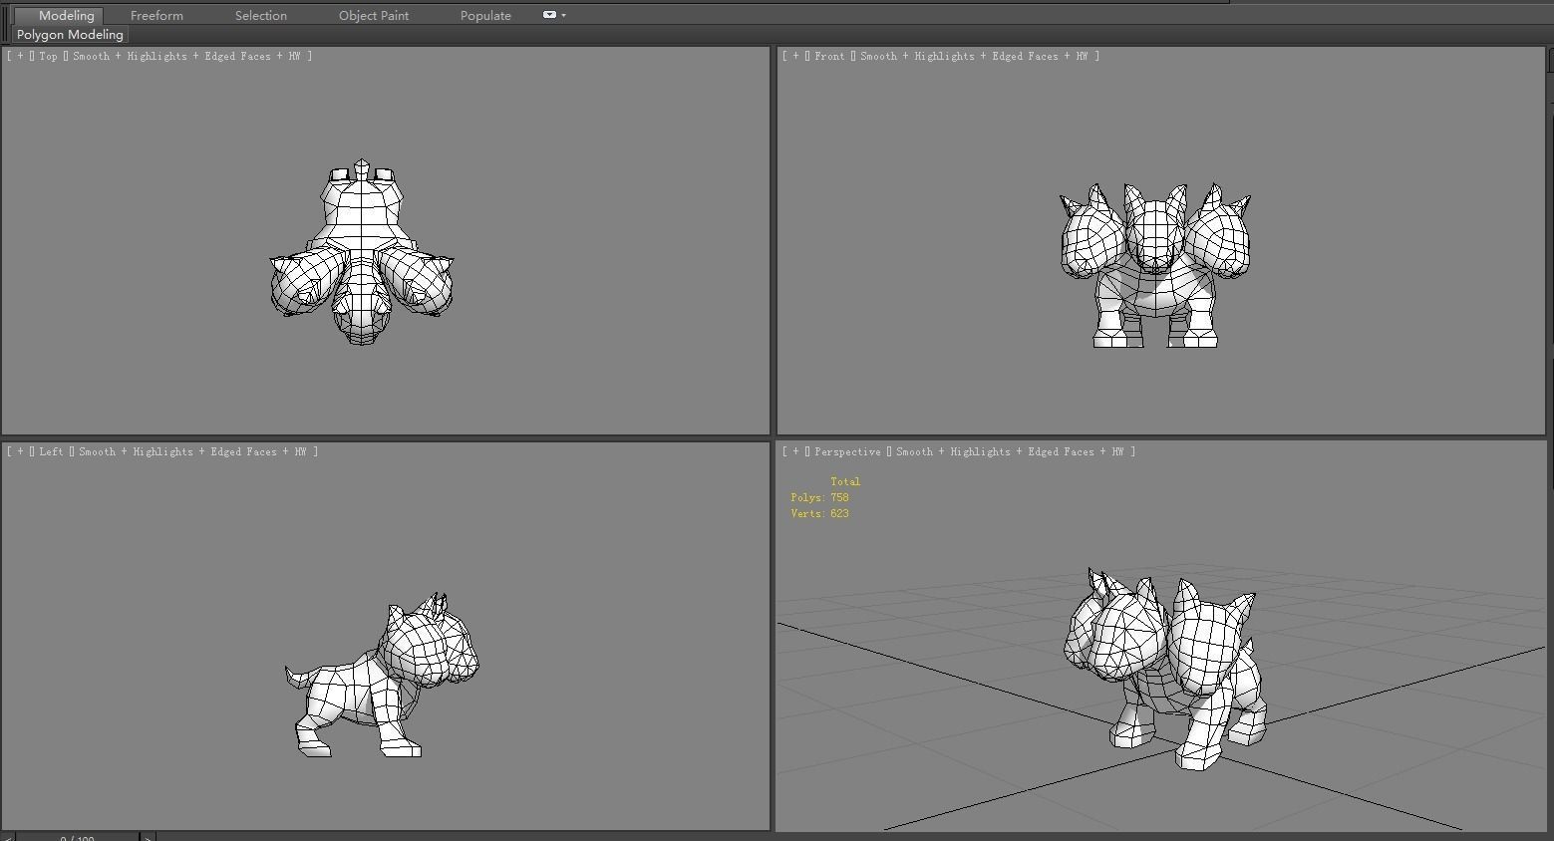Click the next frame arrow beside time slider
The image size is (1554, 841).
coord(148,837)
